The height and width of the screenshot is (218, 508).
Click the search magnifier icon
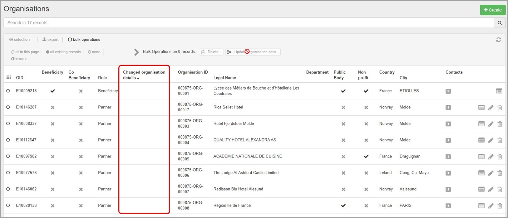click(x=499, y=23)
